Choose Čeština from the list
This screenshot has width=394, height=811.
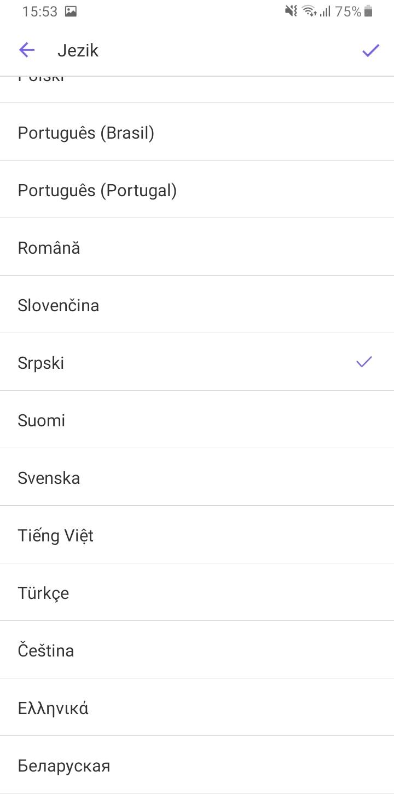point(46,650)
